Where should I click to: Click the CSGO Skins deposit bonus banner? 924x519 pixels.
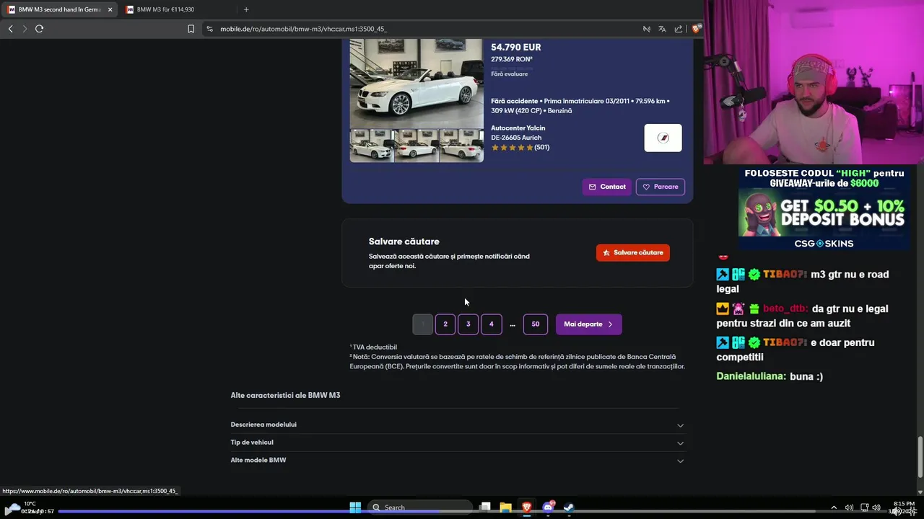coord(824,209)
